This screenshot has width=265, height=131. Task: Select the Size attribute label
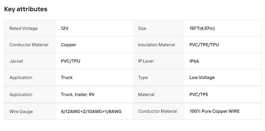pos(142,28)
